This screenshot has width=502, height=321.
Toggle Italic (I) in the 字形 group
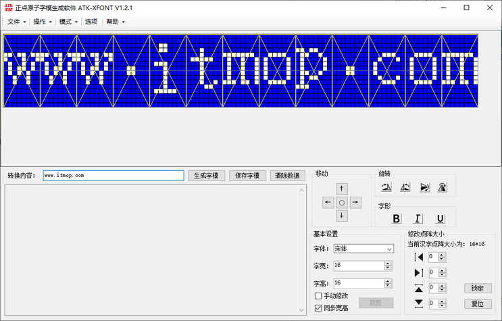tap(418, 218)
